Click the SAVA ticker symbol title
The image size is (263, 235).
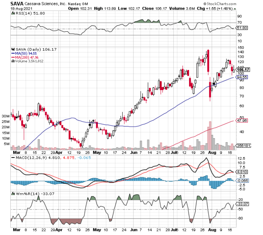pyautogui.click(x=17, y=4)
